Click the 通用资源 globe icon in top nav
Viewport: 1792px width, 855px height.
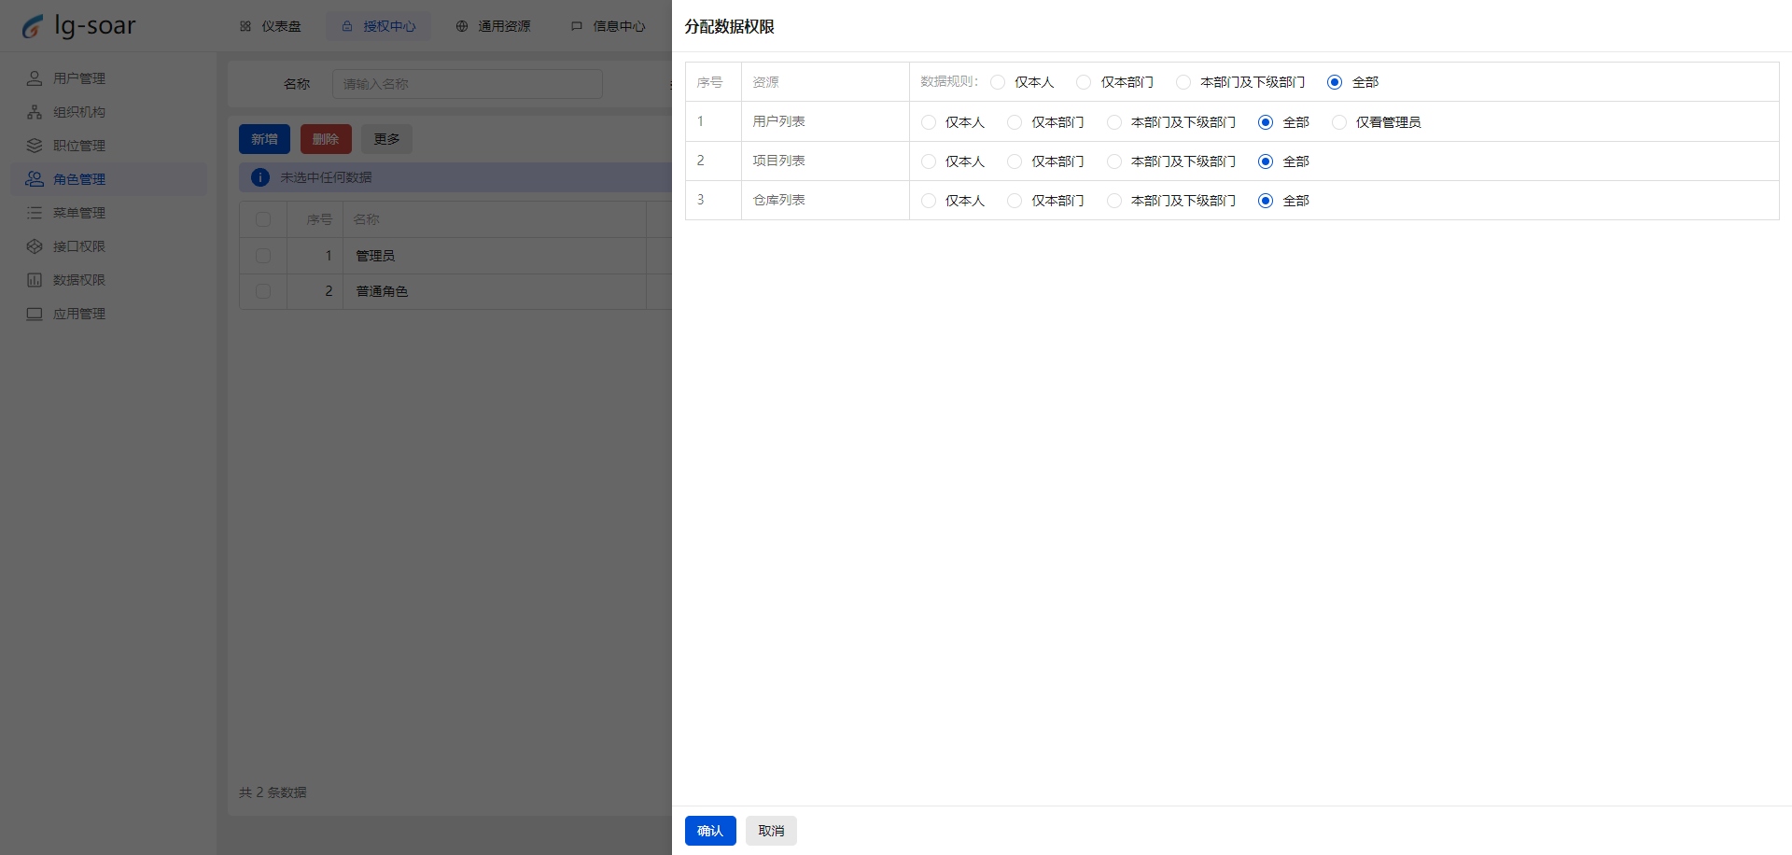(x=462, y=26)
